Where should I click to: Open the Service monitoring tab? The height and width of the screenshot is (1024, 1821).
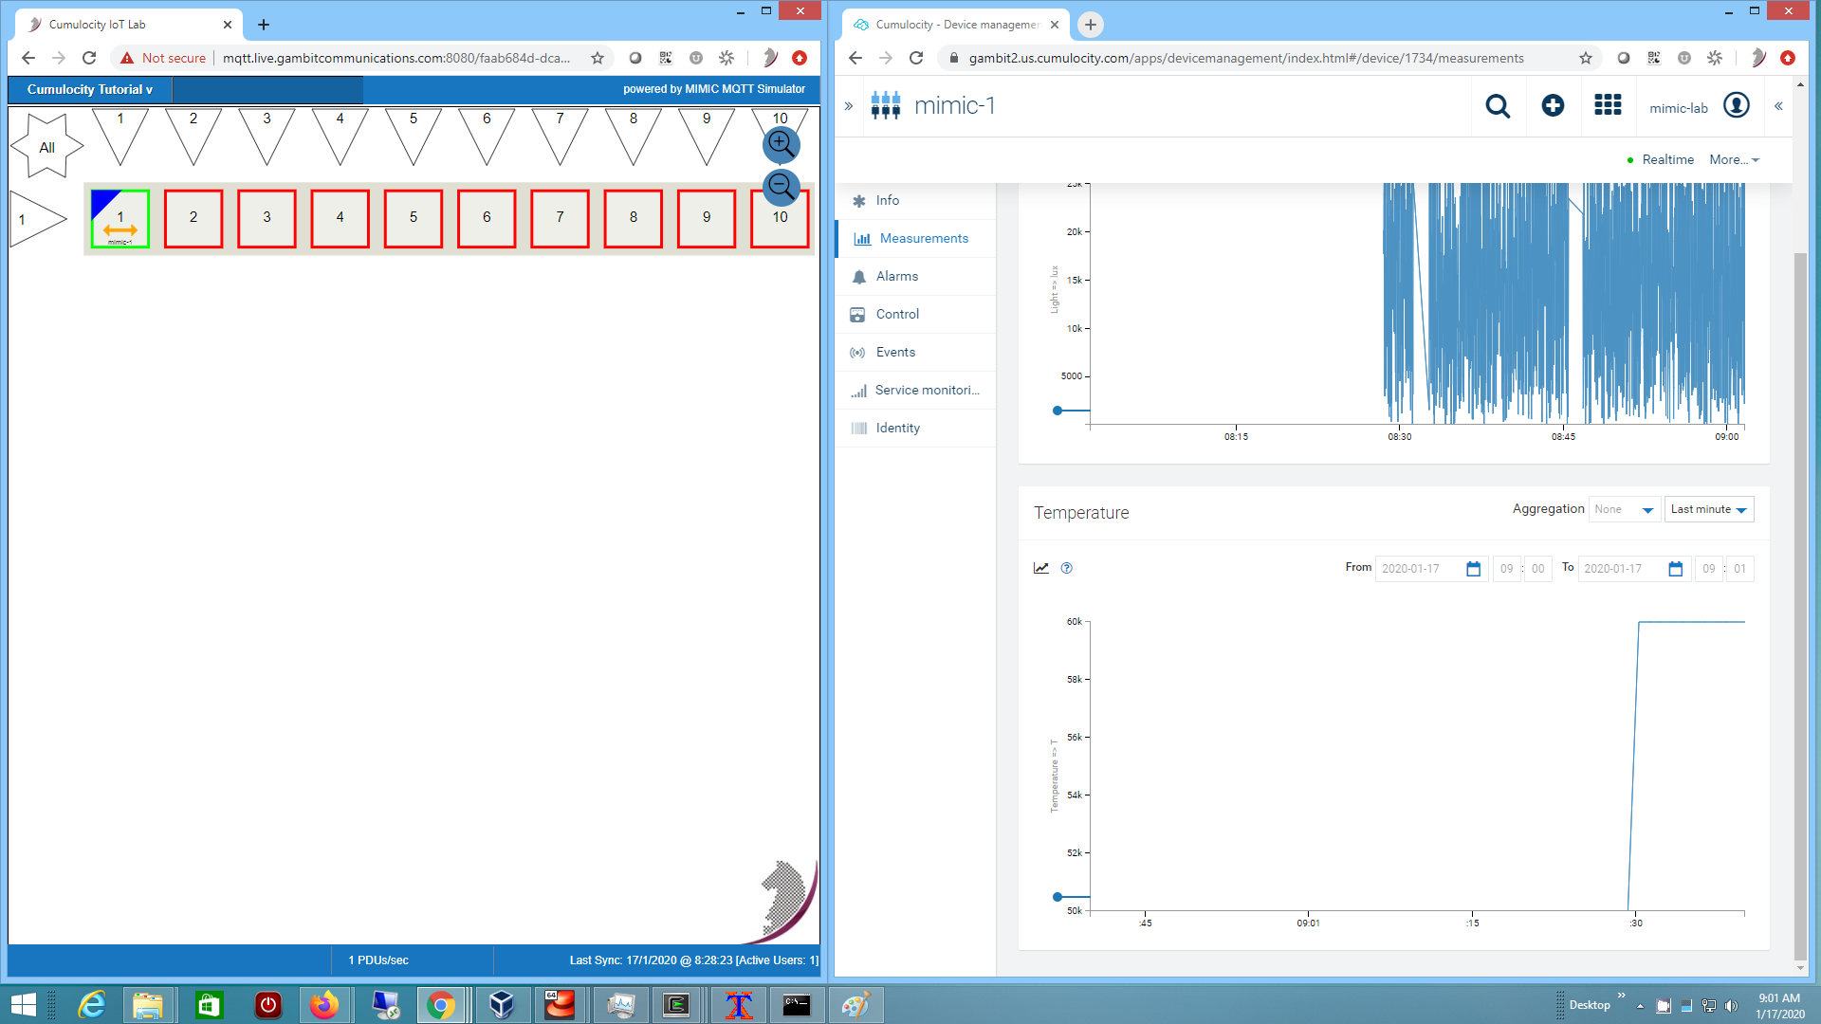click(915, 390)
